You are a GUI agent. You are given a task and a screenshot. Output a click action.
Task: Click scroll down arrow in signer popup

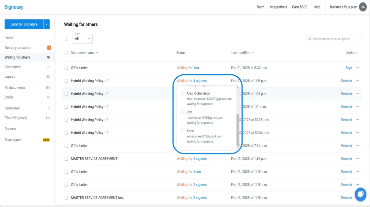[238, 148]
